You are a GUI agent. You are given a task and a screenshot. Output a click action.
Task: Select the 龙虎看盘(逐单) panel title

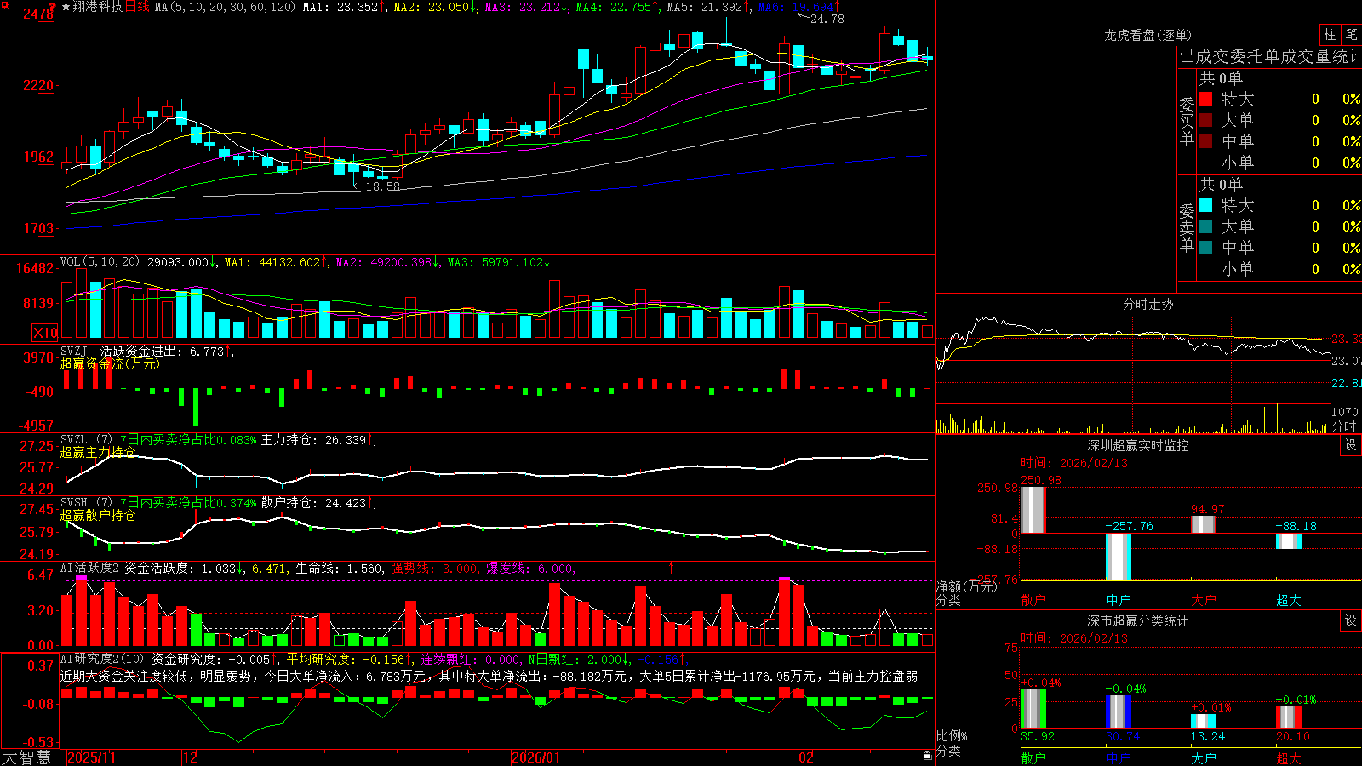tap(1147, 35)
